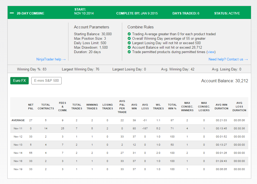Click the DAYS TRADED: 6 header text

click(186, 13)
